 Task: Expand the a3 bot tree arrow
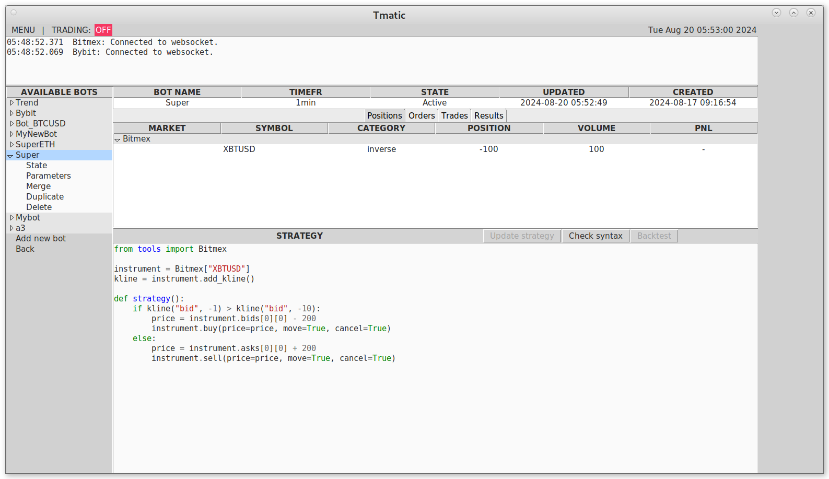pyautogui.click(x=11, y=228)
